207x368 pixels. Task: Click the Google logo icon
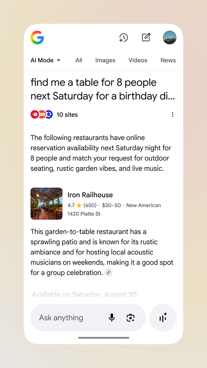[x=37, y=37]
